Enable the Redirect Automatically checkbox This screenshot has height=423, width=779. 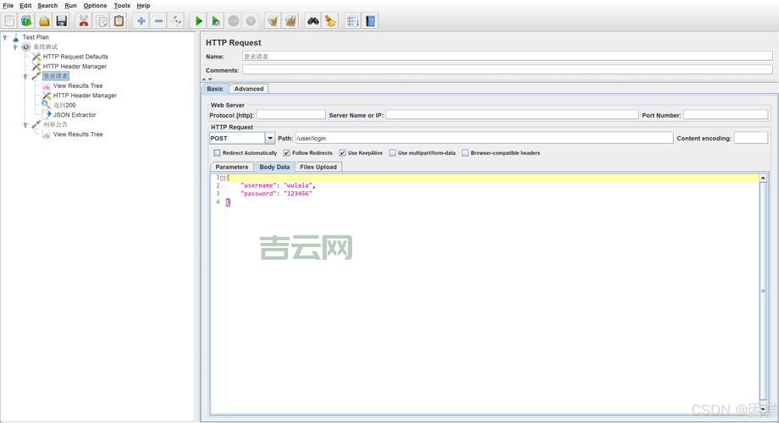click(217, 153)
